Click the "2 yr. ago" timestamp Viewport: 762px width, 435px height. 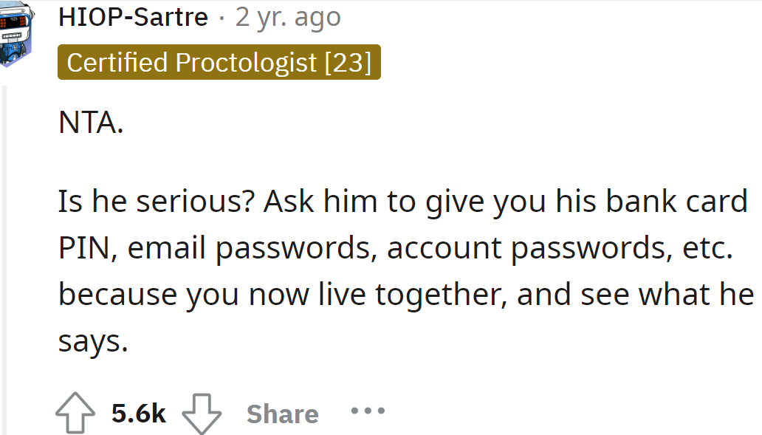288,17
